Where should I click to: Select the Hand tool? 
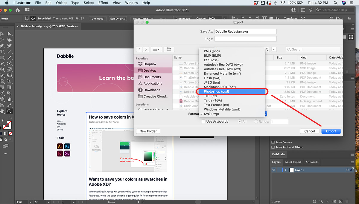click(2, 111)
